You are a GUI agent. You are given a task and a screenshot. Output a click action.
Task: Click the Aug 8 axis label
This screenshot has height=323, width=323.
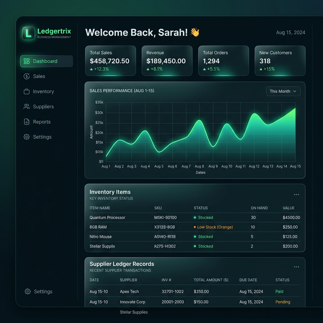(199, 166)
